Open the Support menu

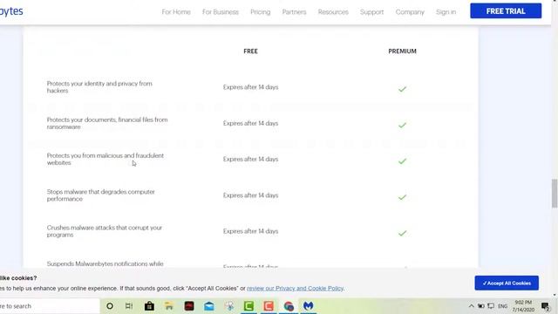click(371, 11)
